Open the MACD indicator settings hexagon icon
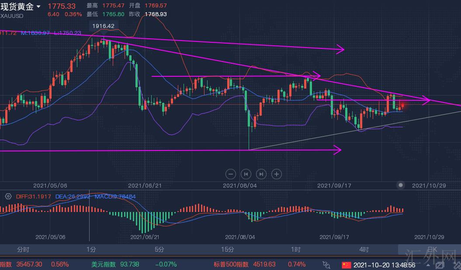Image resolution: width=461 pixels, height=270 pixels. [x=8, y=197]
